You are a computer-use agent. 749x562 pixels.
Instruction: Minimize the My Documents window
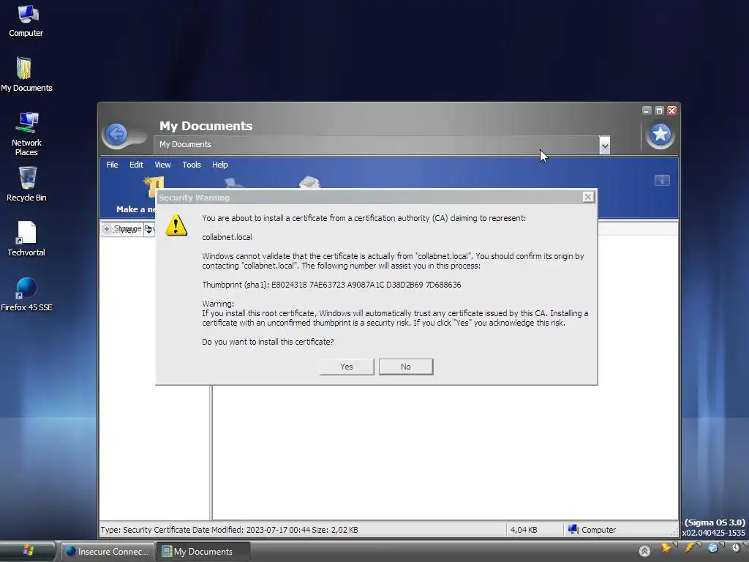[x=647, y=111]
